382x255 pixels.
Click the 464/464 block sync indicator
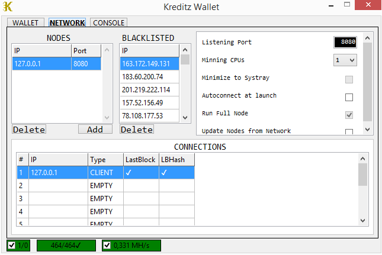(x=66, y=246)
